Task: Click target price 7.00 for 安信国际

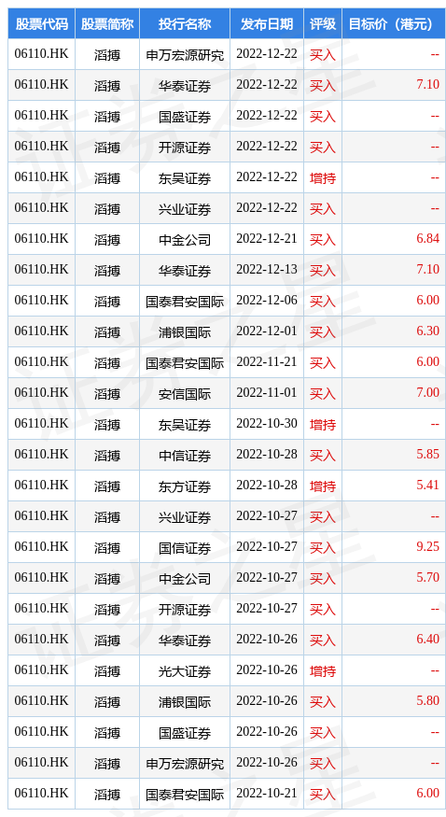Action: 427,393
